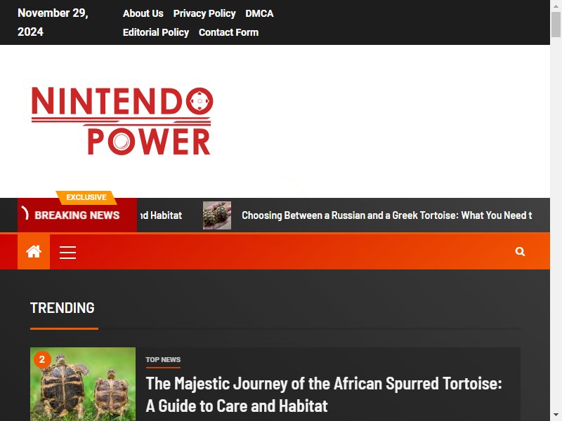Open the search magnifier icon

tap(520, 252)
